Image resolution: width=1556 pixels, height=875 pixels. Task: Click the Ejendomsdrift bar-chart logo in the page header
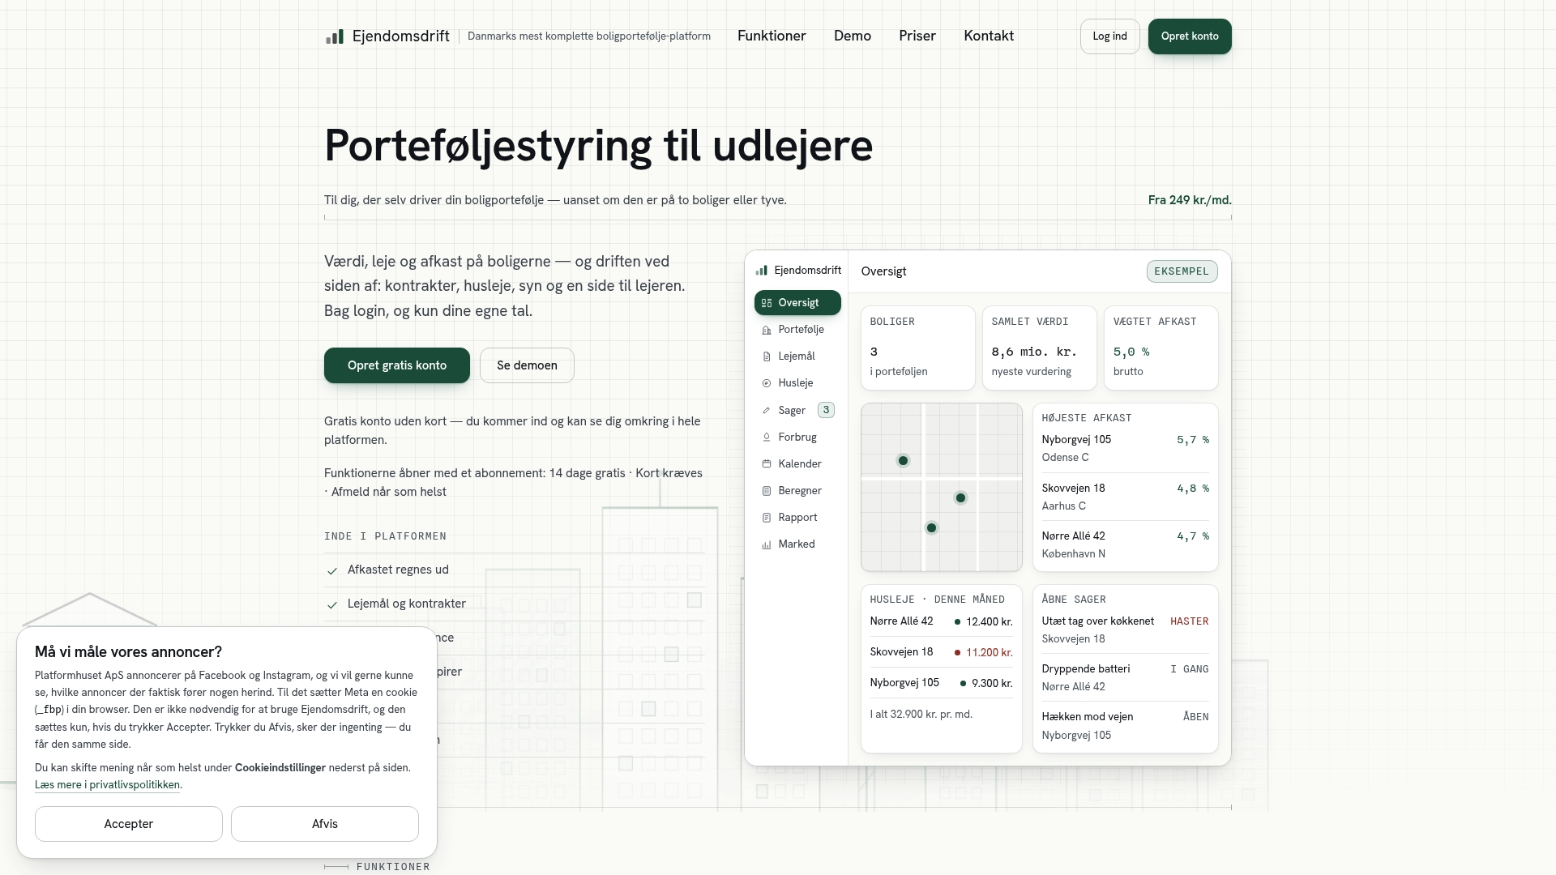coord(334,36)
